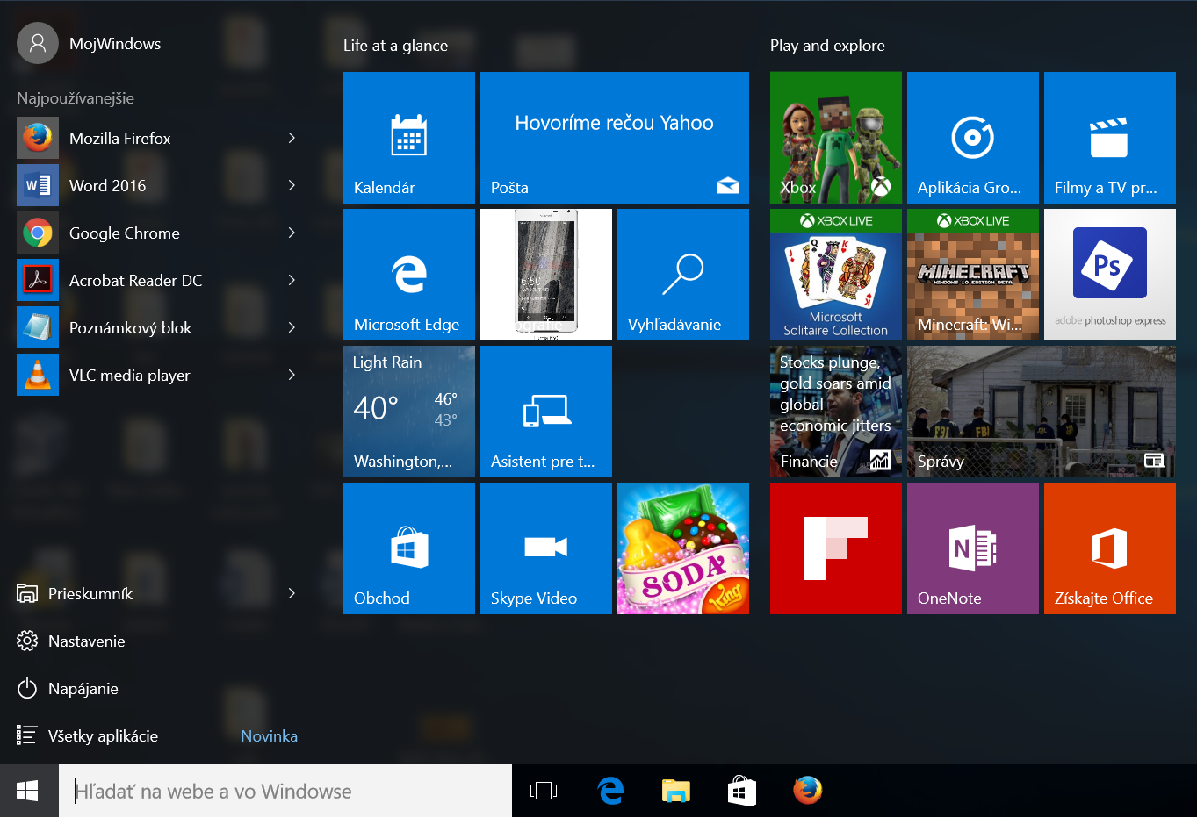Viewport: 1197px width, 817px height.
Task: Open the Filmy a TV tile
Action: 1110,138
